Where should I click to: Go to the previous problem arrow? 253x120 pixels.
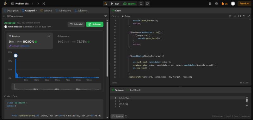click(33, 3)
